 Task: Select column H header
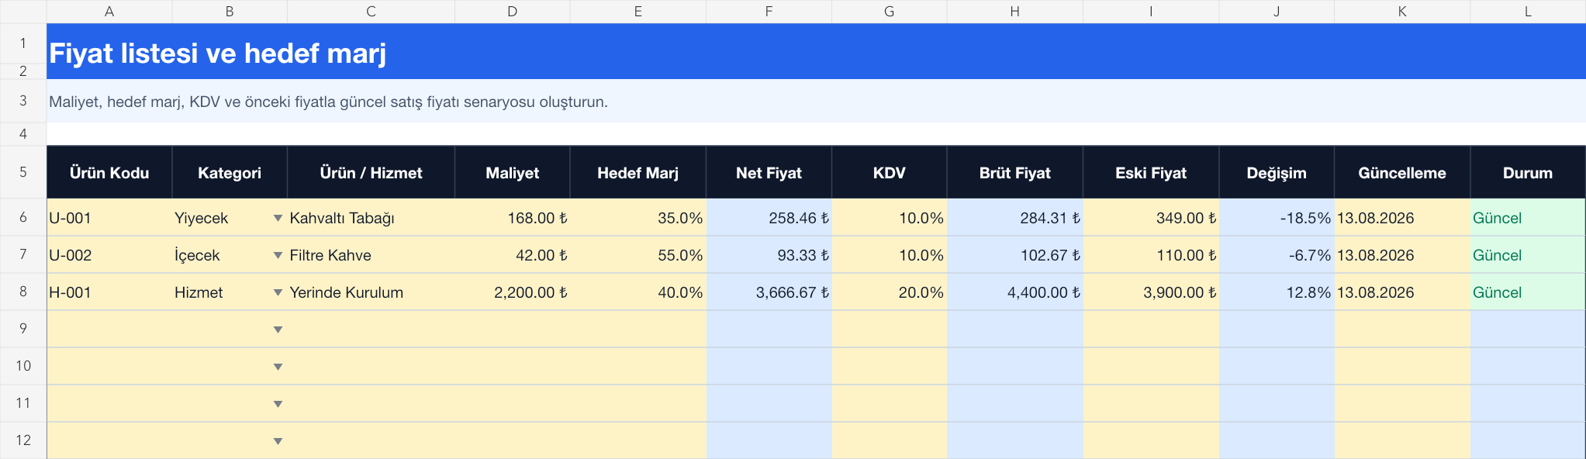coord(1014,12)
